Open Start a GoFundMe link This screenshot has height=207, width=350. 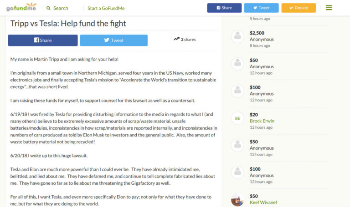pos(106,8)
